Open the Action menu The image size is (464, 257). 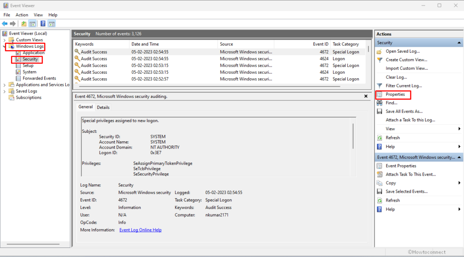(x=22, y=15)
